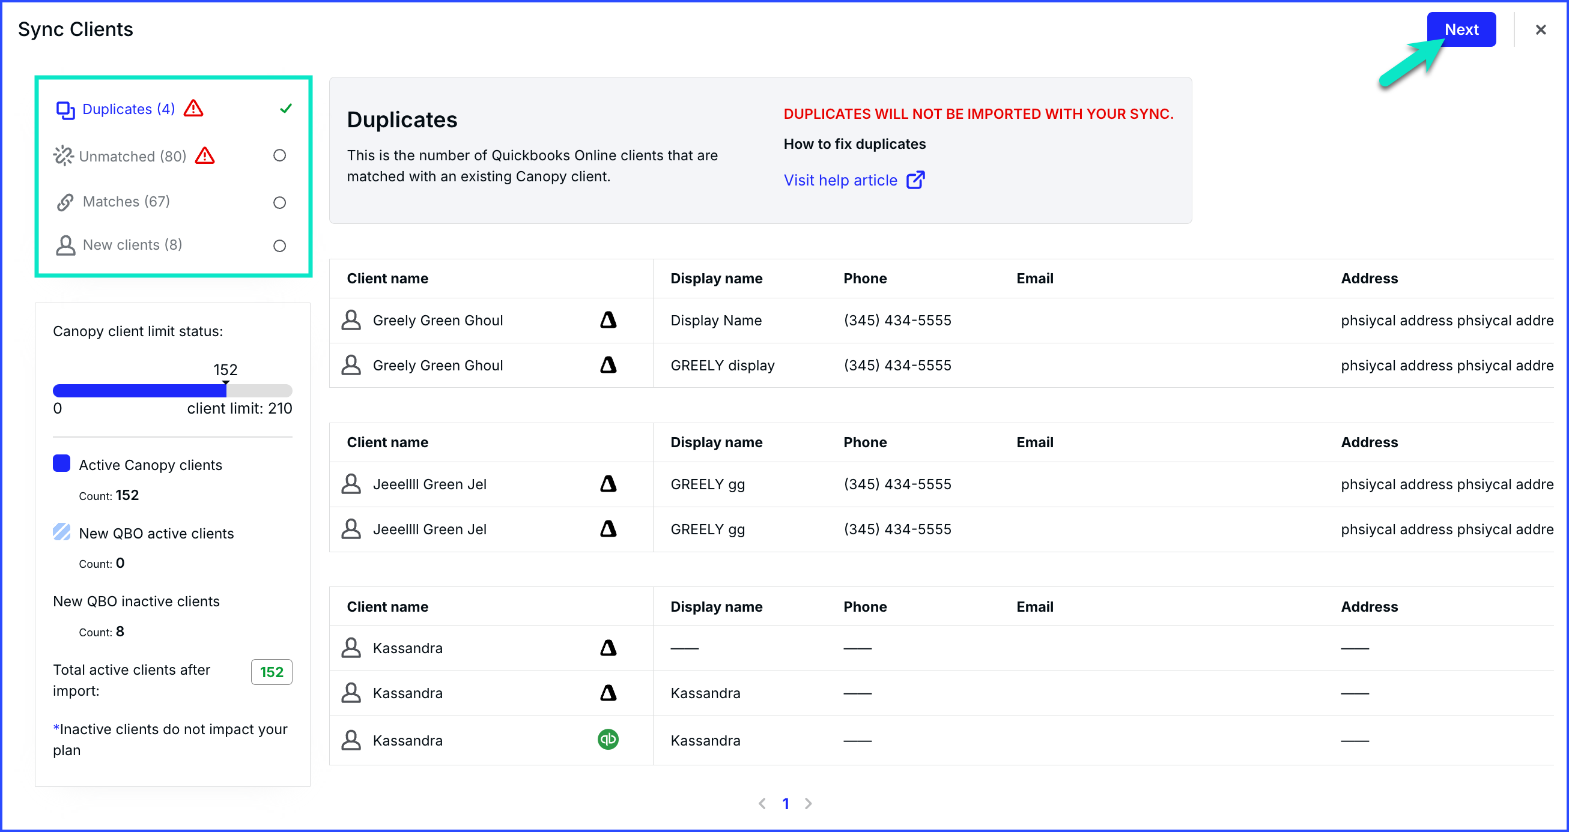The height and width of the screenshot is (832, 1569).
Task: Click the Duplicates overlapping squares icon
Action: 65,110
